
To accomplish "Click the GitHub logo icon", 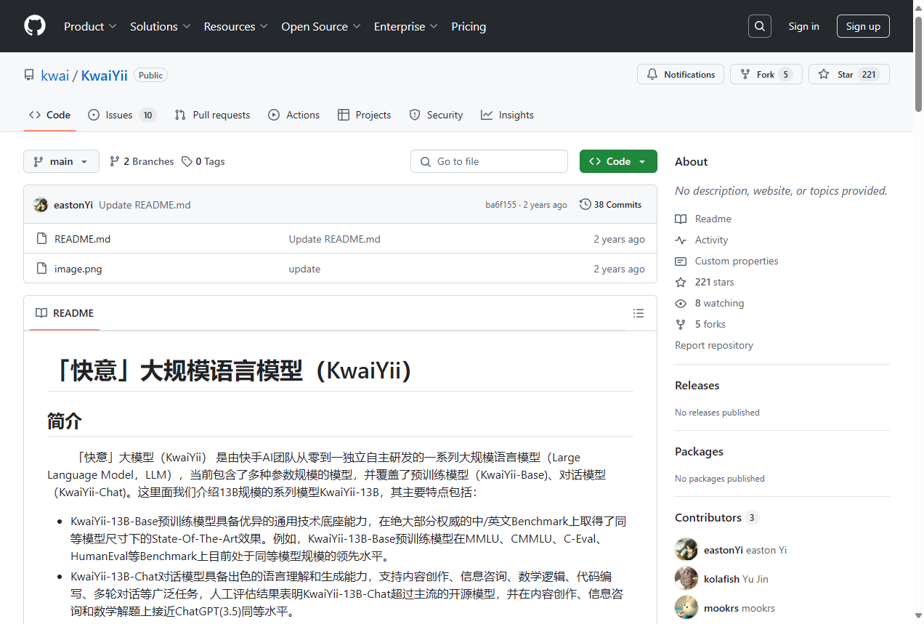I will coord(35,26).
